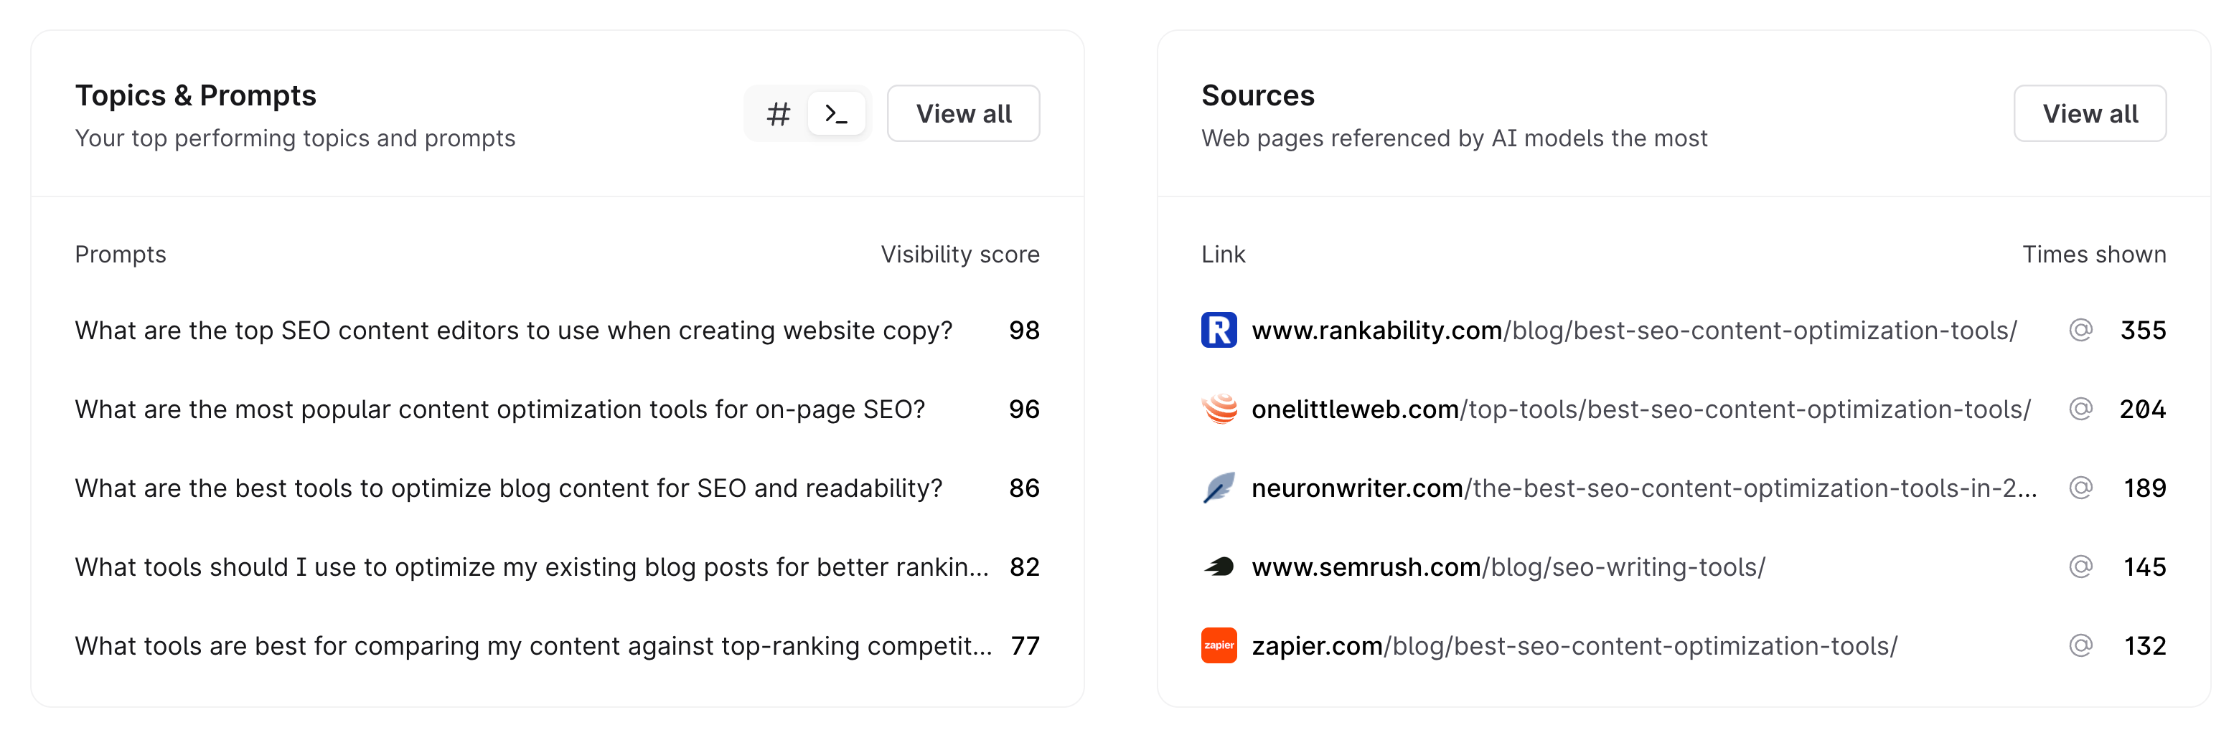Open the zapier.com blog source link
Screen dimensions: 2239x730
click(1574, 646)
